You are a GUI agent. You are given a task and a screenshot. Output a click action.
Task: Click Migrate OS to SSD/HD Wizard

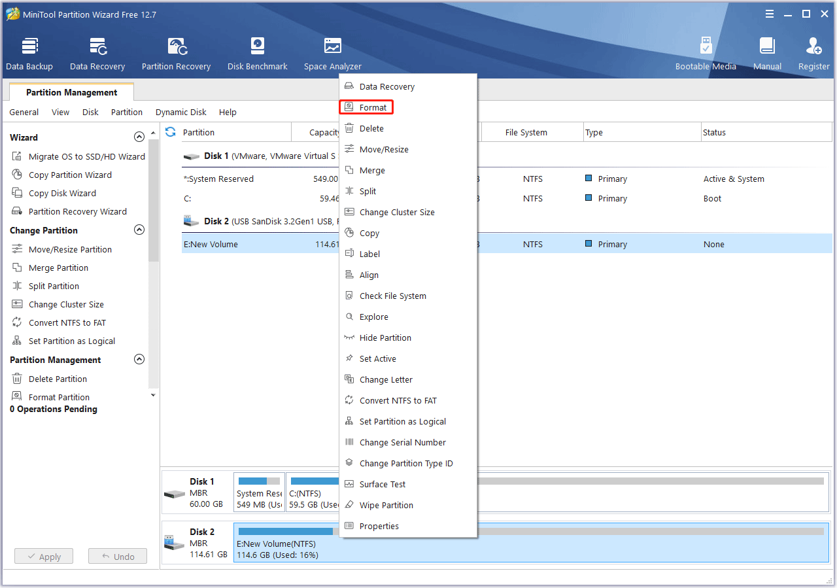coord(86,156)
